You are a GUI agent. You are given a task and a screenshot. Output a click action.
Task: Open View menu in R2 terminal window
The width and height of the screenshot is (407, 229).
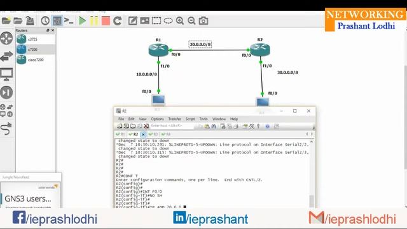pyautogui.click(x=142, y=119)
